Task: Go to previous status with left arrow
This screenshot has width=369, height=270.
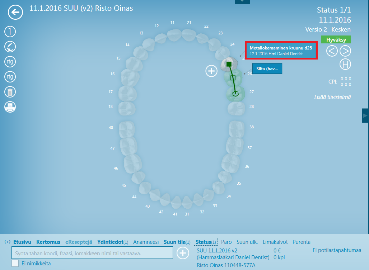Action: pyautogui.click(x=332, y=51)
